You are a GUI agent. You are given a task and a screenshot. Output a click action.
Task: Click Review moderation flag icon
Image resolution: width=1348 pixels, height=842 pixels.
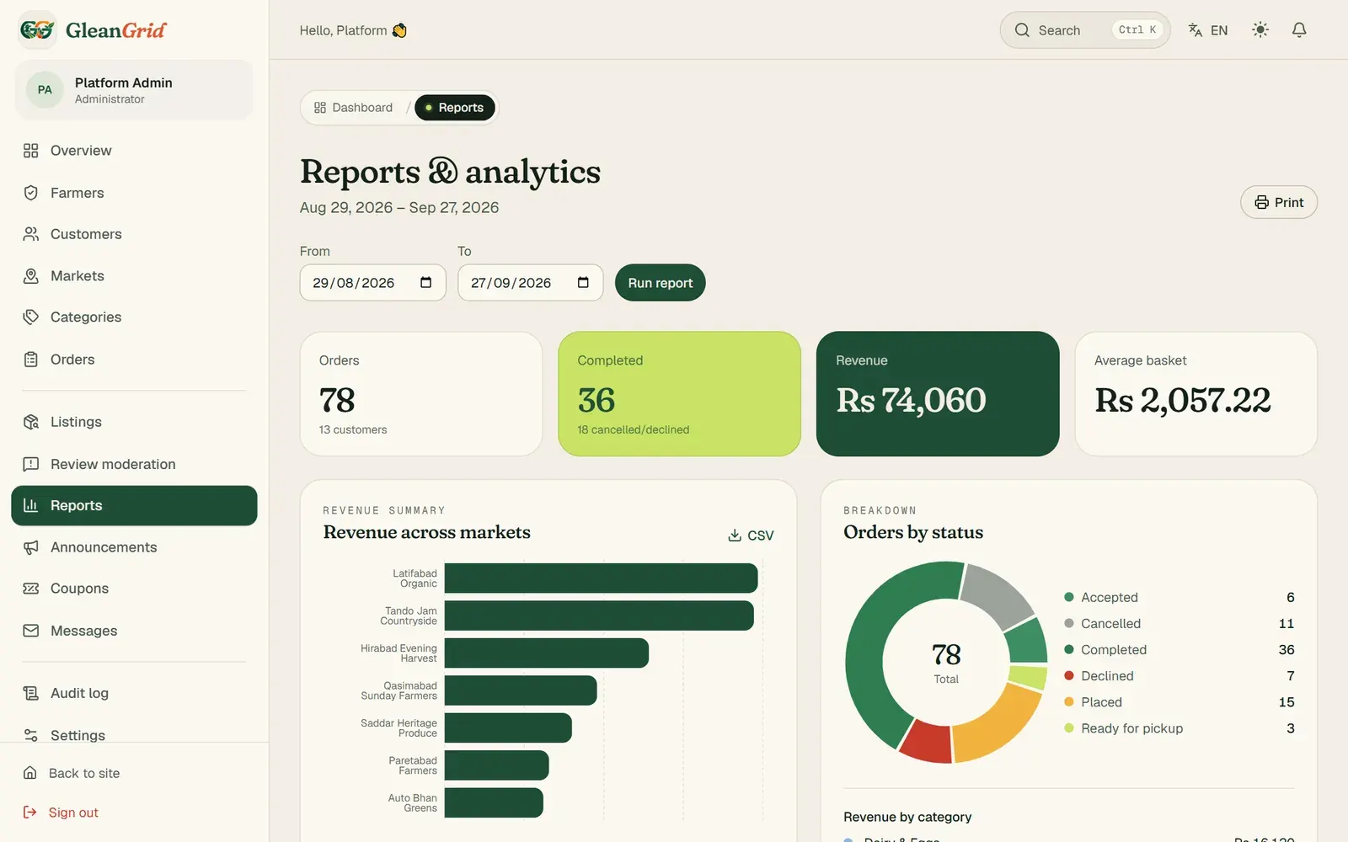point(31,464)
